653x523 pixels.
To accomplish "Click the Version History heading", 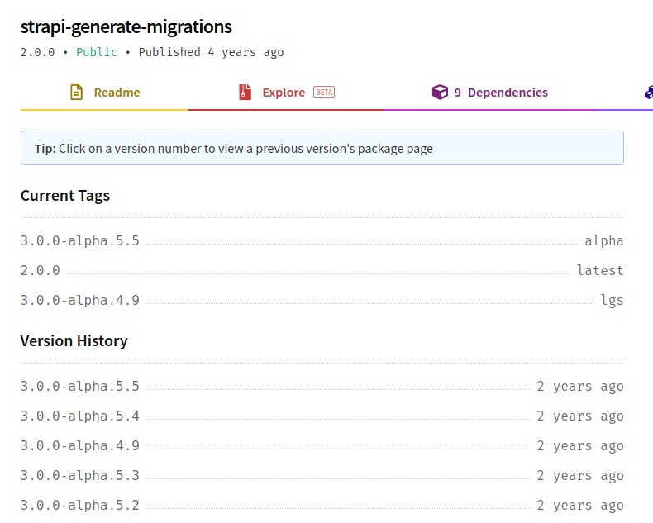I will pyautogui.click(x=74, y=341).
